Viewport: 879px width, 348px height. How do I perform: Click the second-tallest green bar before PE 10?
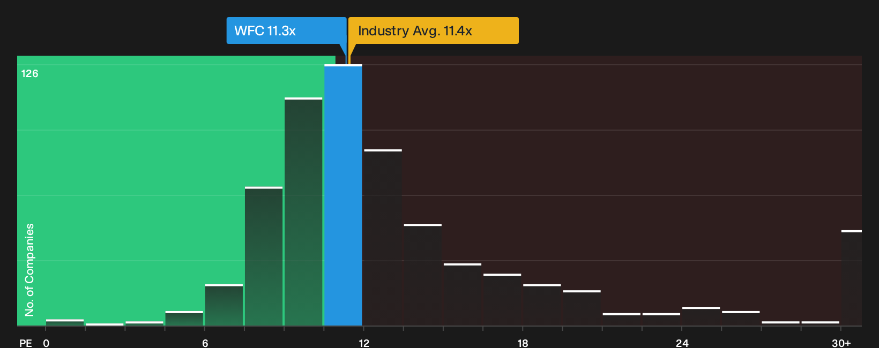click(x=264, y=256)
